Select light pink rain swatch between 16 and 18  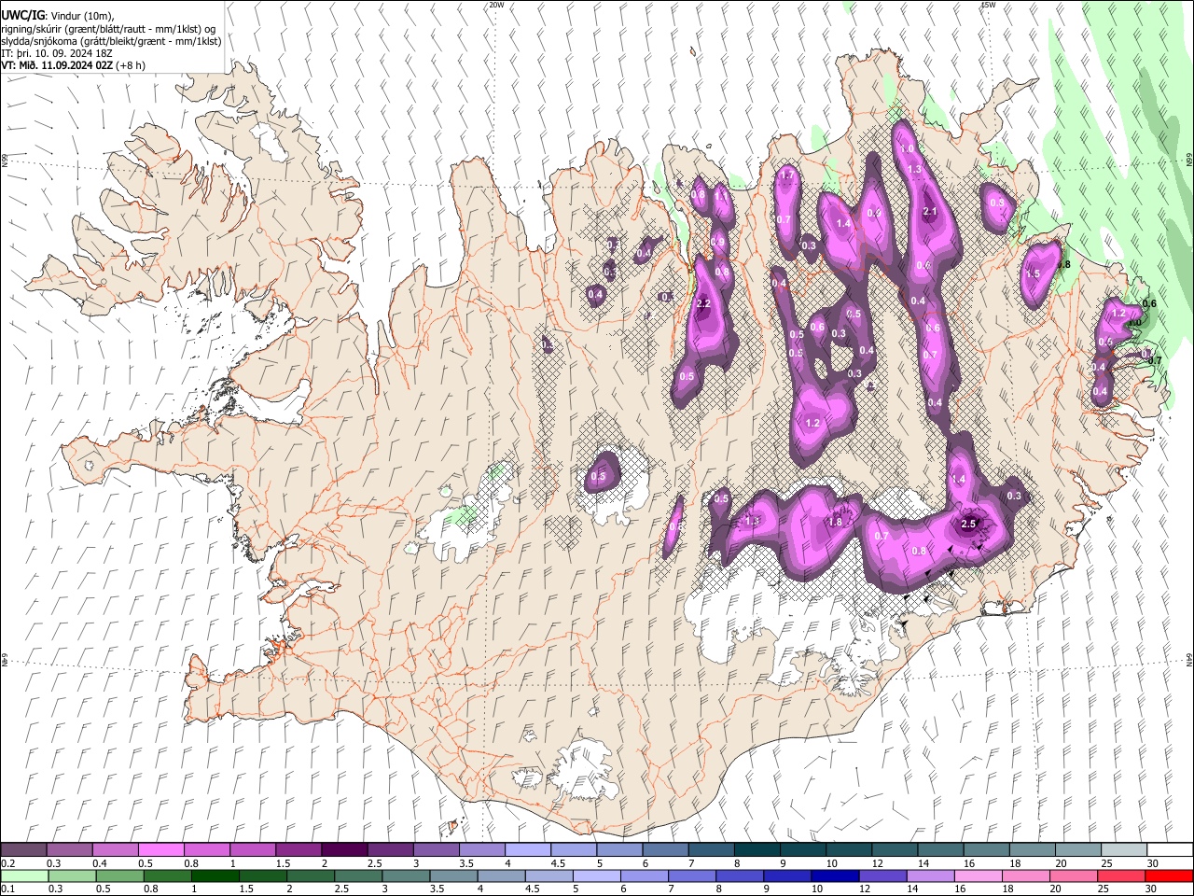tap(977, 875)
